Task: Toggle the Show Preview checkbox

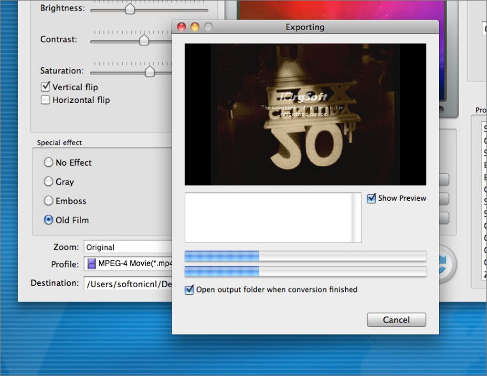Action: [x=371, y=198]
